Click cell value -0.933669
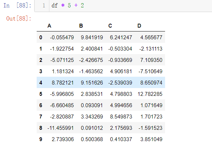The image size is (212, 145). click(x=120, y=60)
